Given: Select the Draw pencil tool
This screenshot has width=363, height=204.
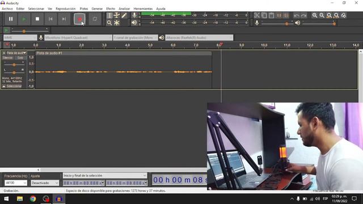Looking at the screenshot, I should click(x=124, y=15).
